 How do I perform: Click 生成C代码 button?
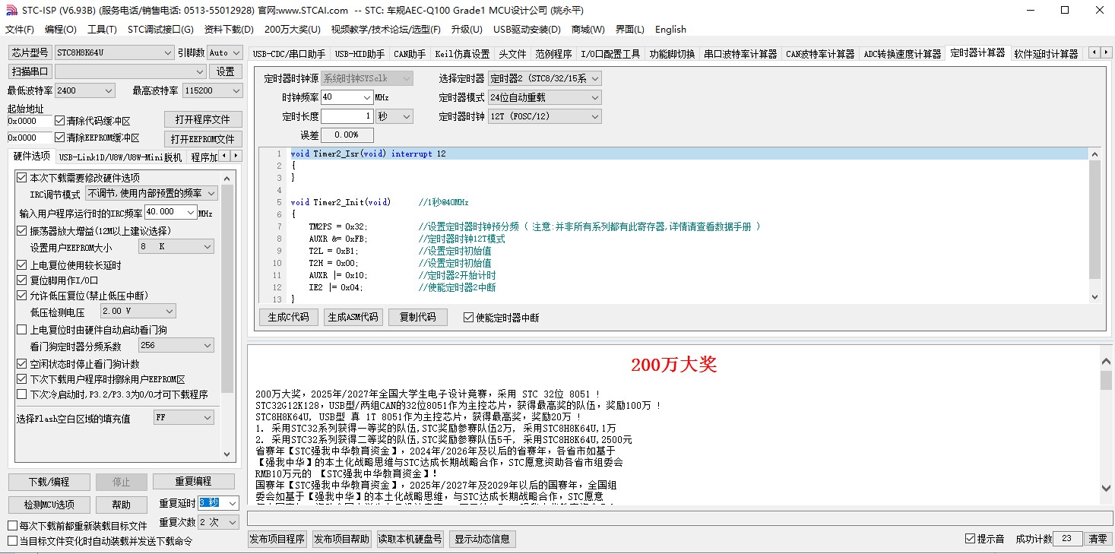click(289, 317)
